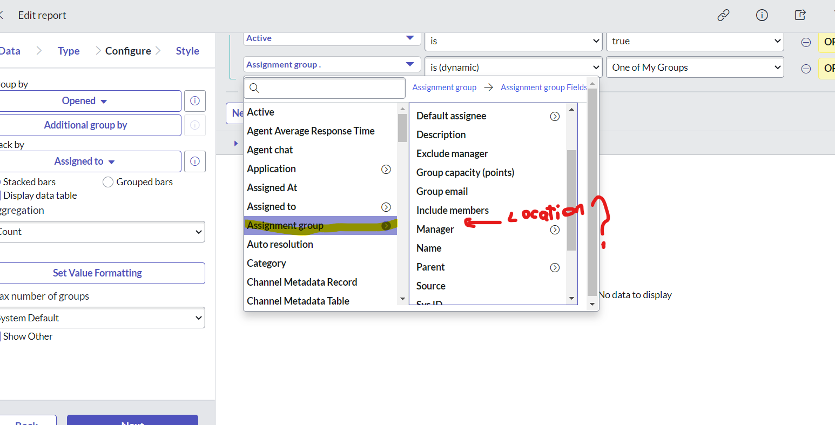This screenshot has width=835, height=425.
Task: Click the search magnifier icon in the field picker
Action: point(254,88)
